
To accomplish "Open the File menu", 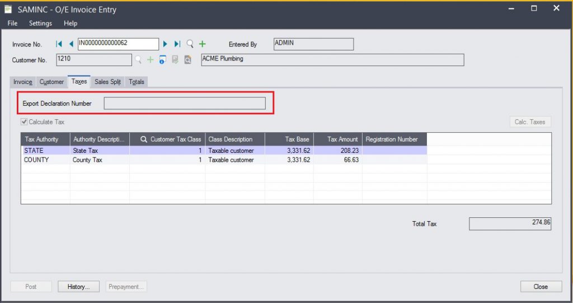I will [x=12, y=24].
